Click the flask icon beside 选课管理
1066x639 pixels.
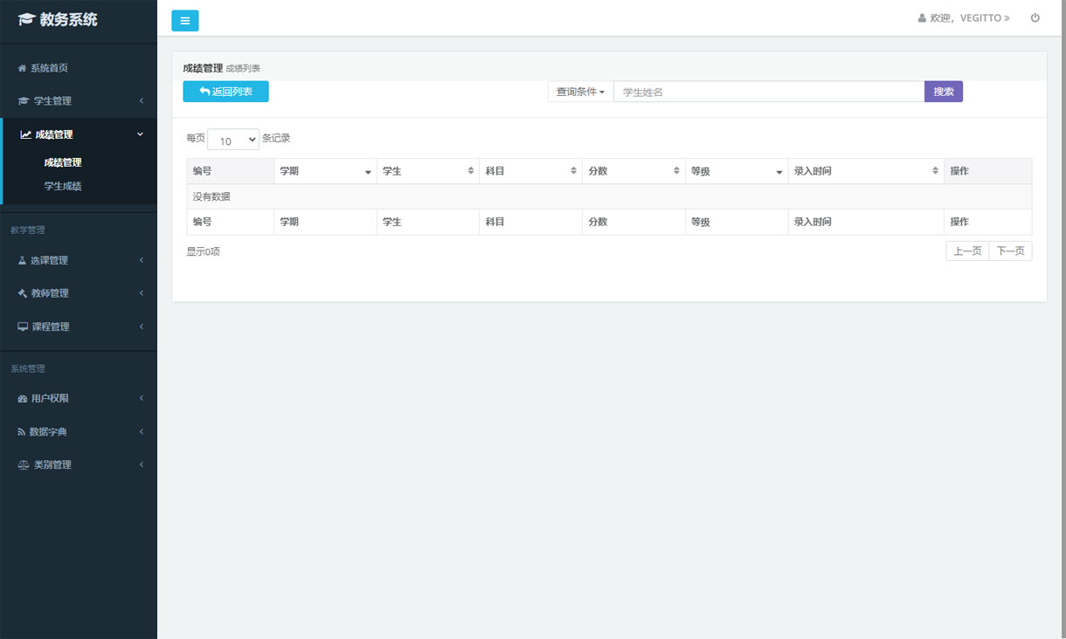click(23, 260)
